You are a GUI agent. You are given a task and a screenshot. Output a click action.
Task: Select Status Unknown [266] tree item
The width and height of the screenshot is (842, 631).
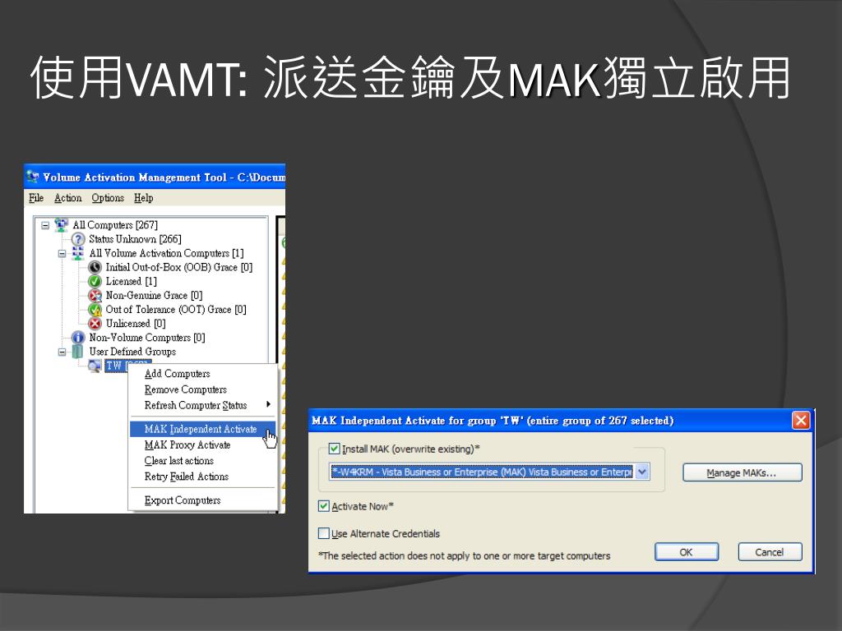pos(136,239)
